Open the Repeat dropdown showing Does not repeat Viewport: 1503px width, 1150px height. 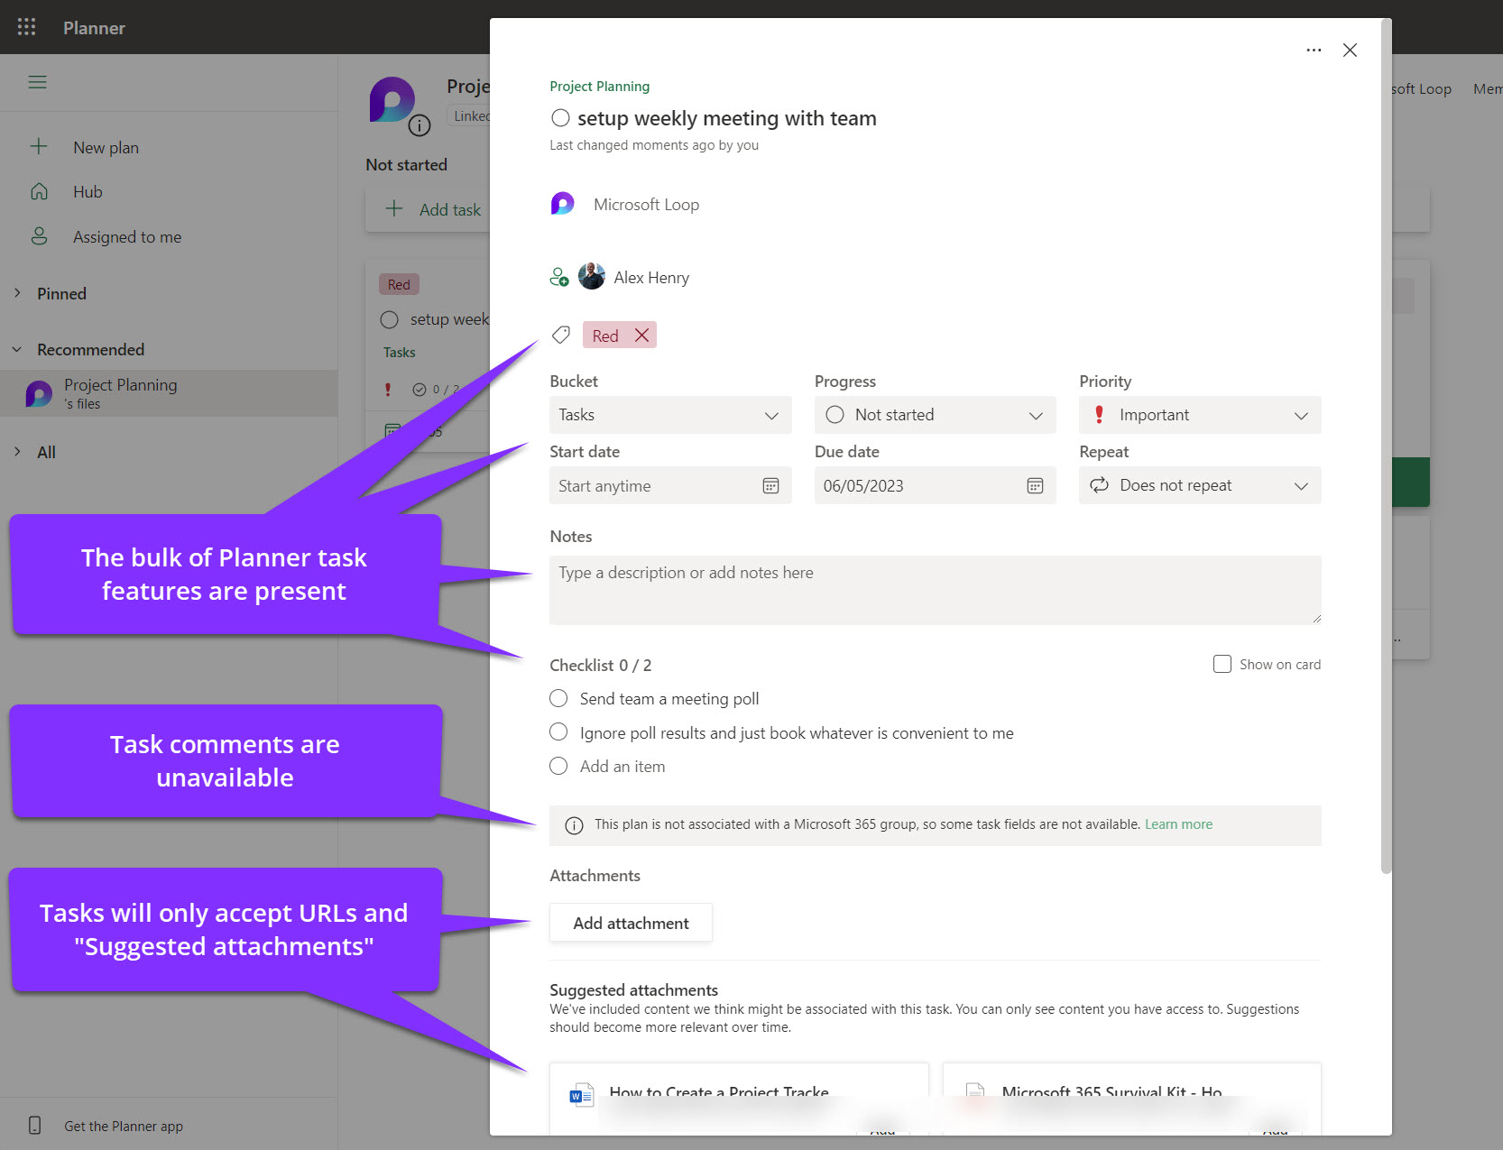point(1200,485)
